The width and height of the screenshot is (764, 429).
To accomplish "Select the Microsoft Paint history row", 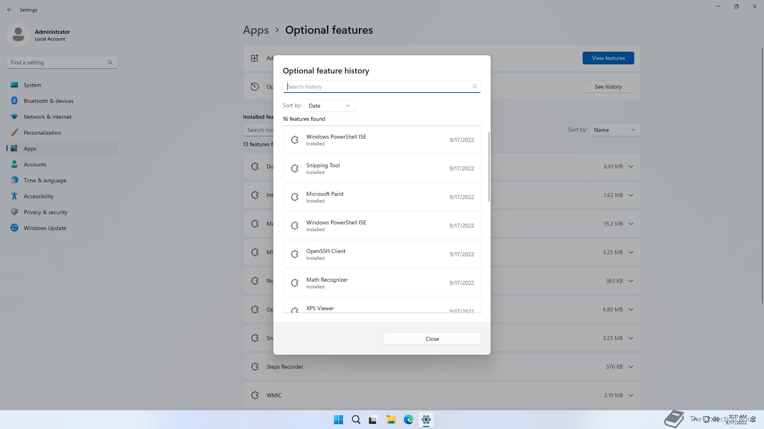I will [382, 197].
